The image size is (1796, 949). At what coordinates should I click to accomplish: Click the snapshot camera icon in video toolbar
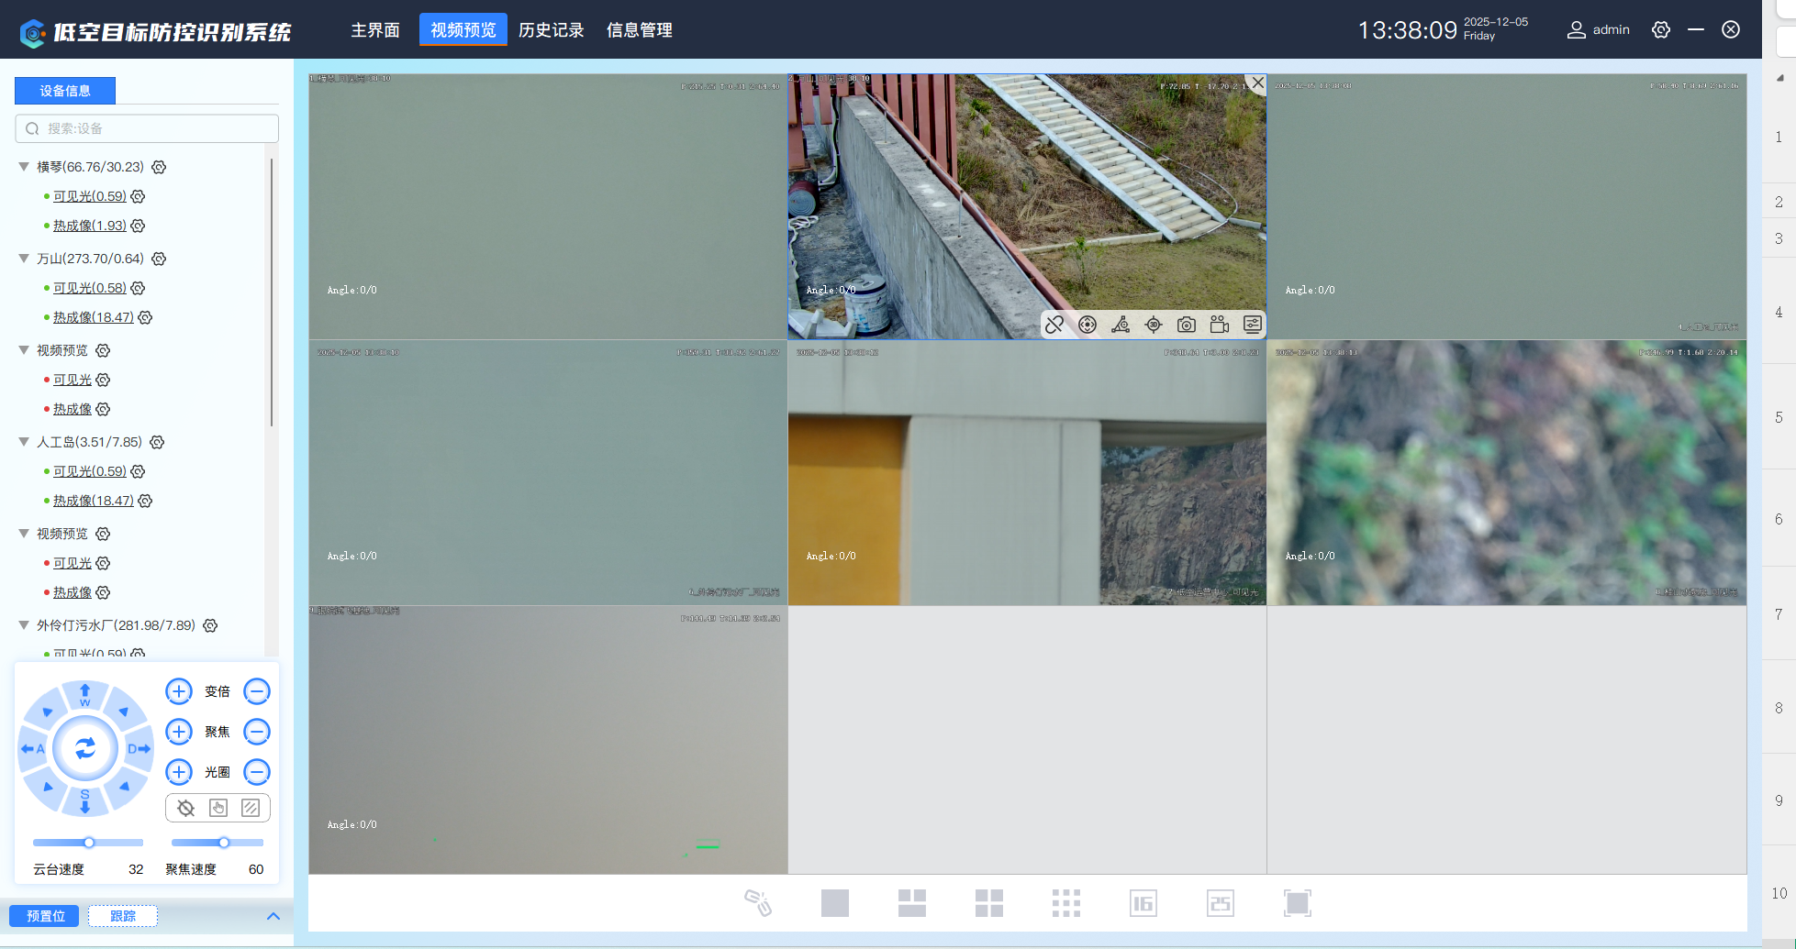[1186, 325]
